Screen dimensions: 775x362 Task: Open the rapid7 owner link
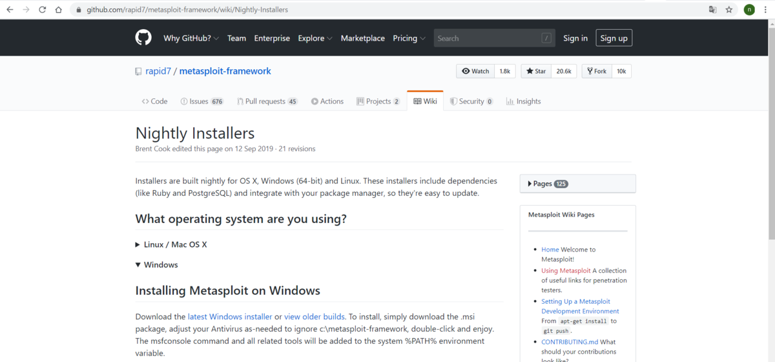[x=158, y=71]
